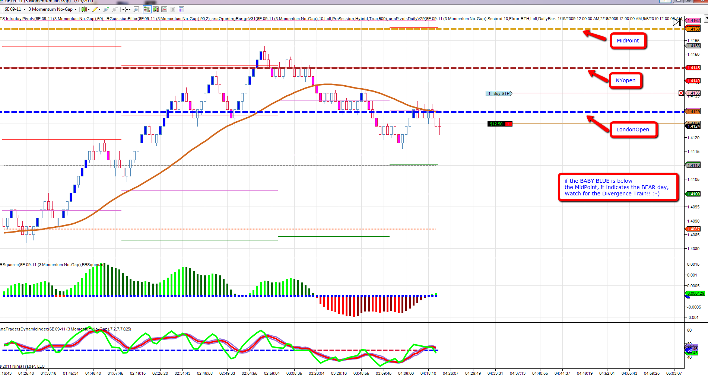708x377 pixels.
Task: Expand the drawing tools dropdown arrow
Action: 100,9
